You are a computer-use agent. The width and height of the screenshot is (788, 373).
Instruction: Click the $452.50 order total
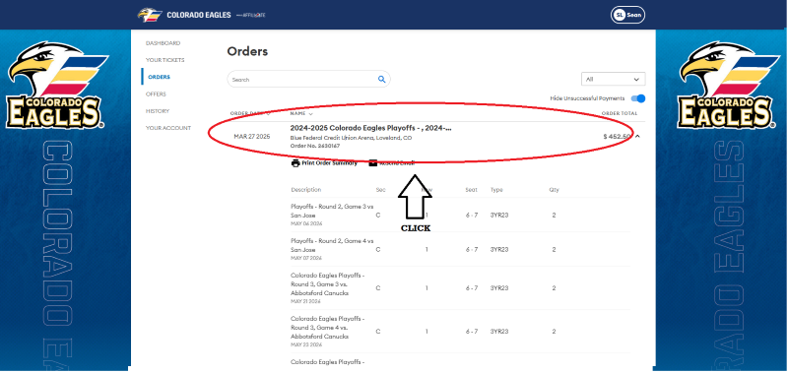point(617,137)
